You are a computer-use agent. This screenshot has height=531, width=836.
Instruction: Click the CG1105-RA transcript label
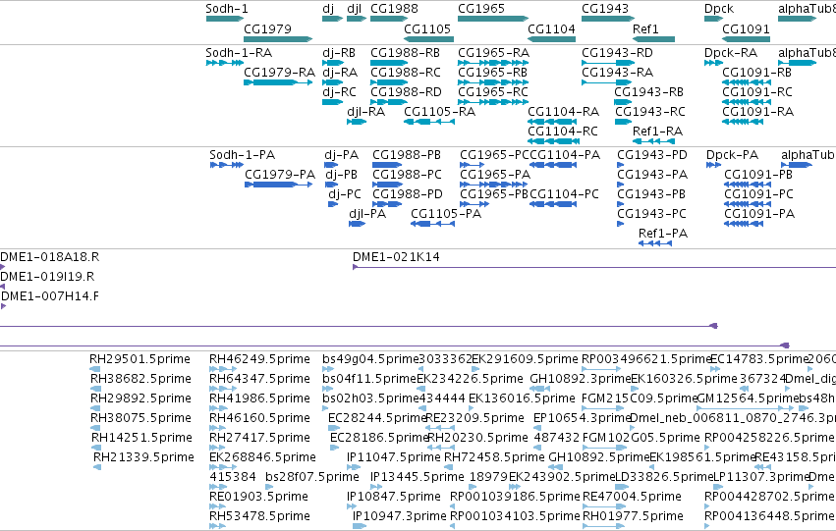click(439, 112)
